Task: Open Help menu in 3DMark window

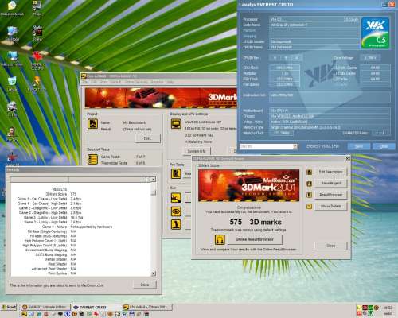Action: point(170,82)
